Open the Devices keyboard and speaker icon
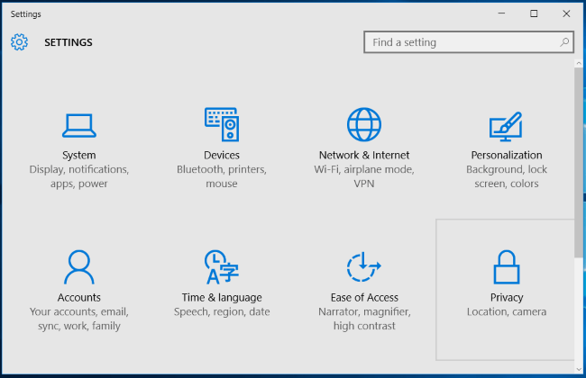 222,124
